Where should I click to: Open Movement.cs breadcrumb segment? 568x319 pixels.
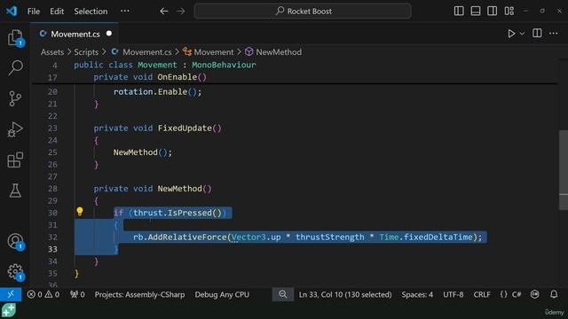pyautogui.click(x=146, y=52)
